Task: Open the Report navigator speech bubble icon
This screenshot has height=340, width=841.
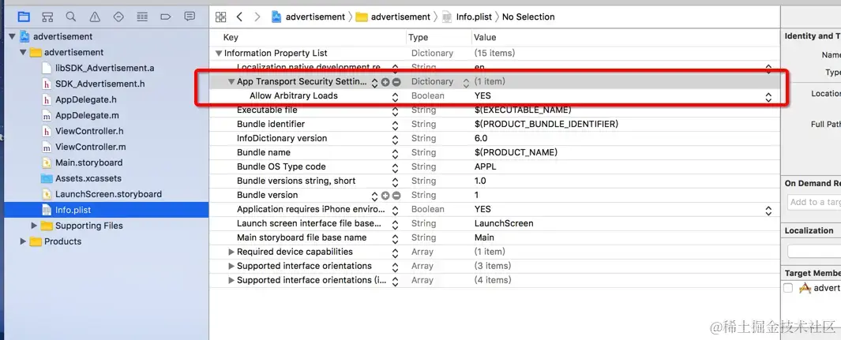Action: (190, 17)
